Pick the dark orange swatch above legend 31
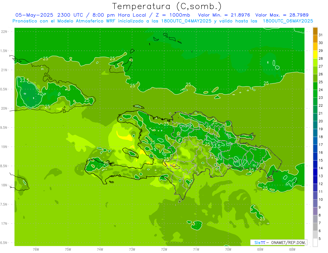The width and height of the screenshot is (328, 253). coord(315,31)
